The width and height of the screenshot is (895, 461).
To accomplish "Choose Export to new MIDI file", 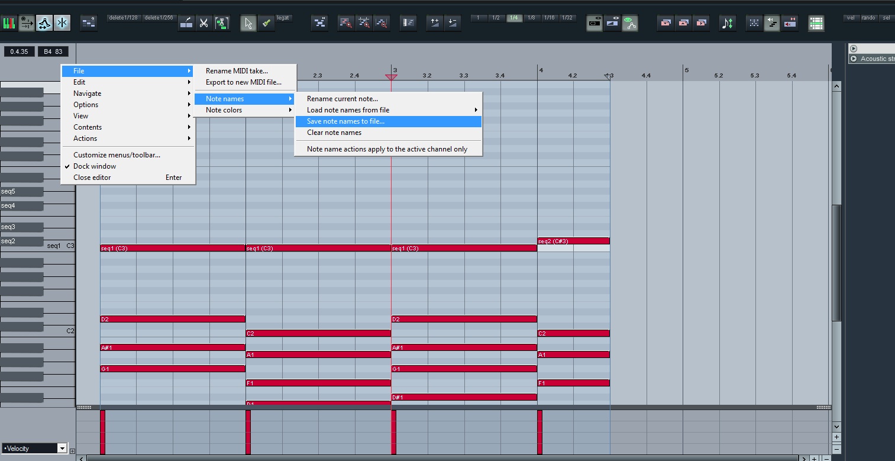I will click(245, 82).
